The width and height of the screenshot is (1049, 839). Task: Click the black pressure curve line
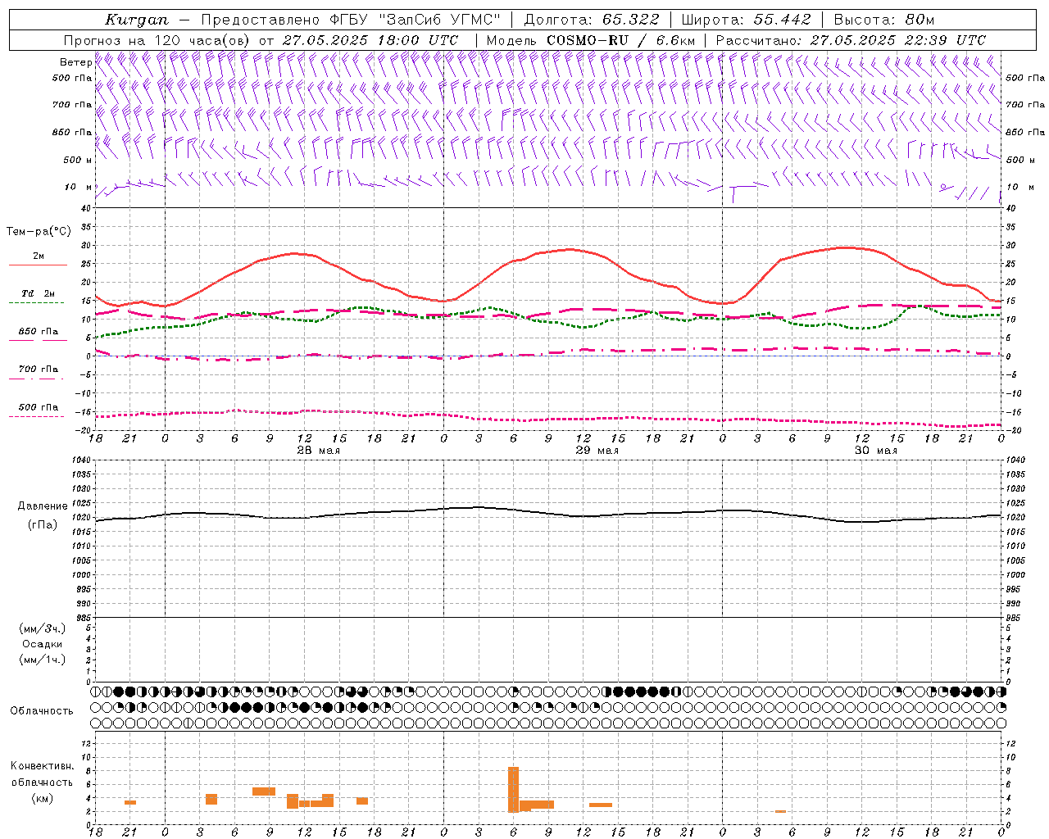[549, 514]
